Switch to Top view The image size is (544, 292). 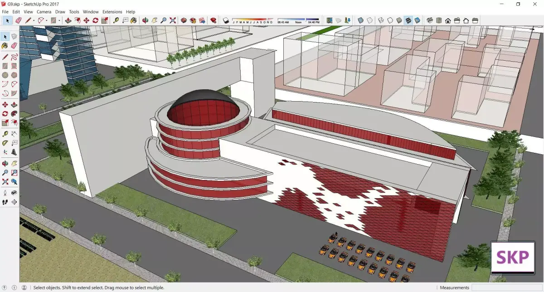438,20
